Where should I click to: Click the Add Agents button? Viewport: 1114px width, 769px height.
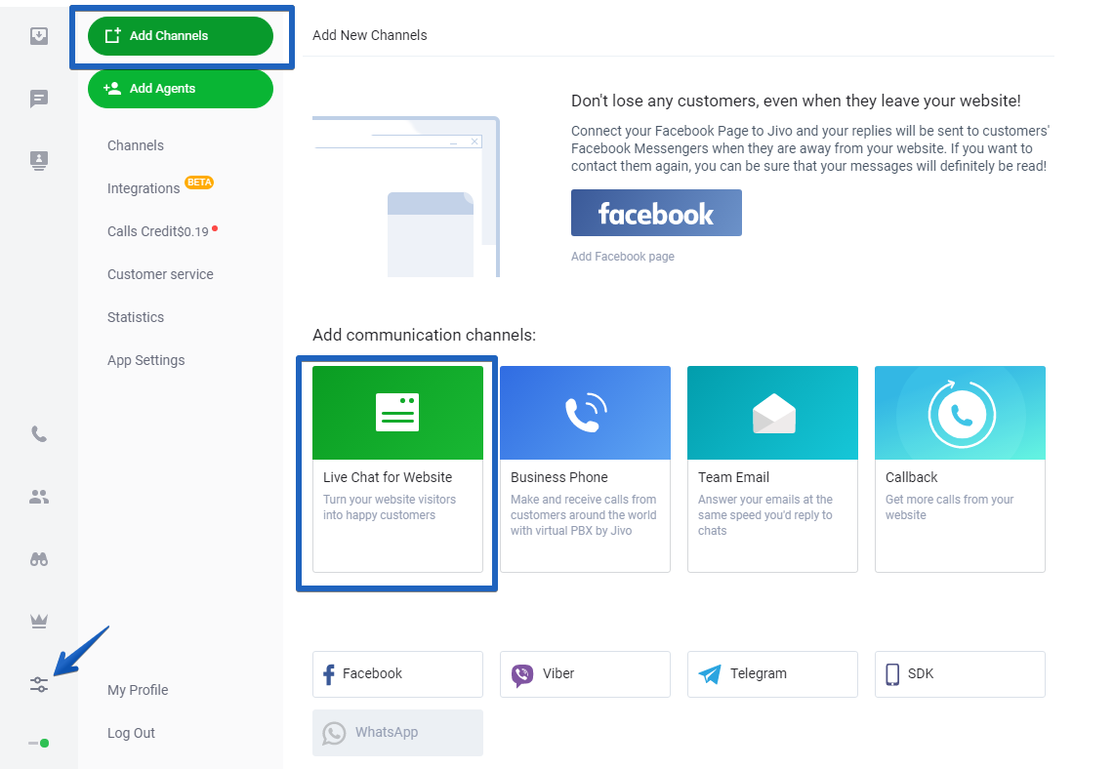coord(181,89)
